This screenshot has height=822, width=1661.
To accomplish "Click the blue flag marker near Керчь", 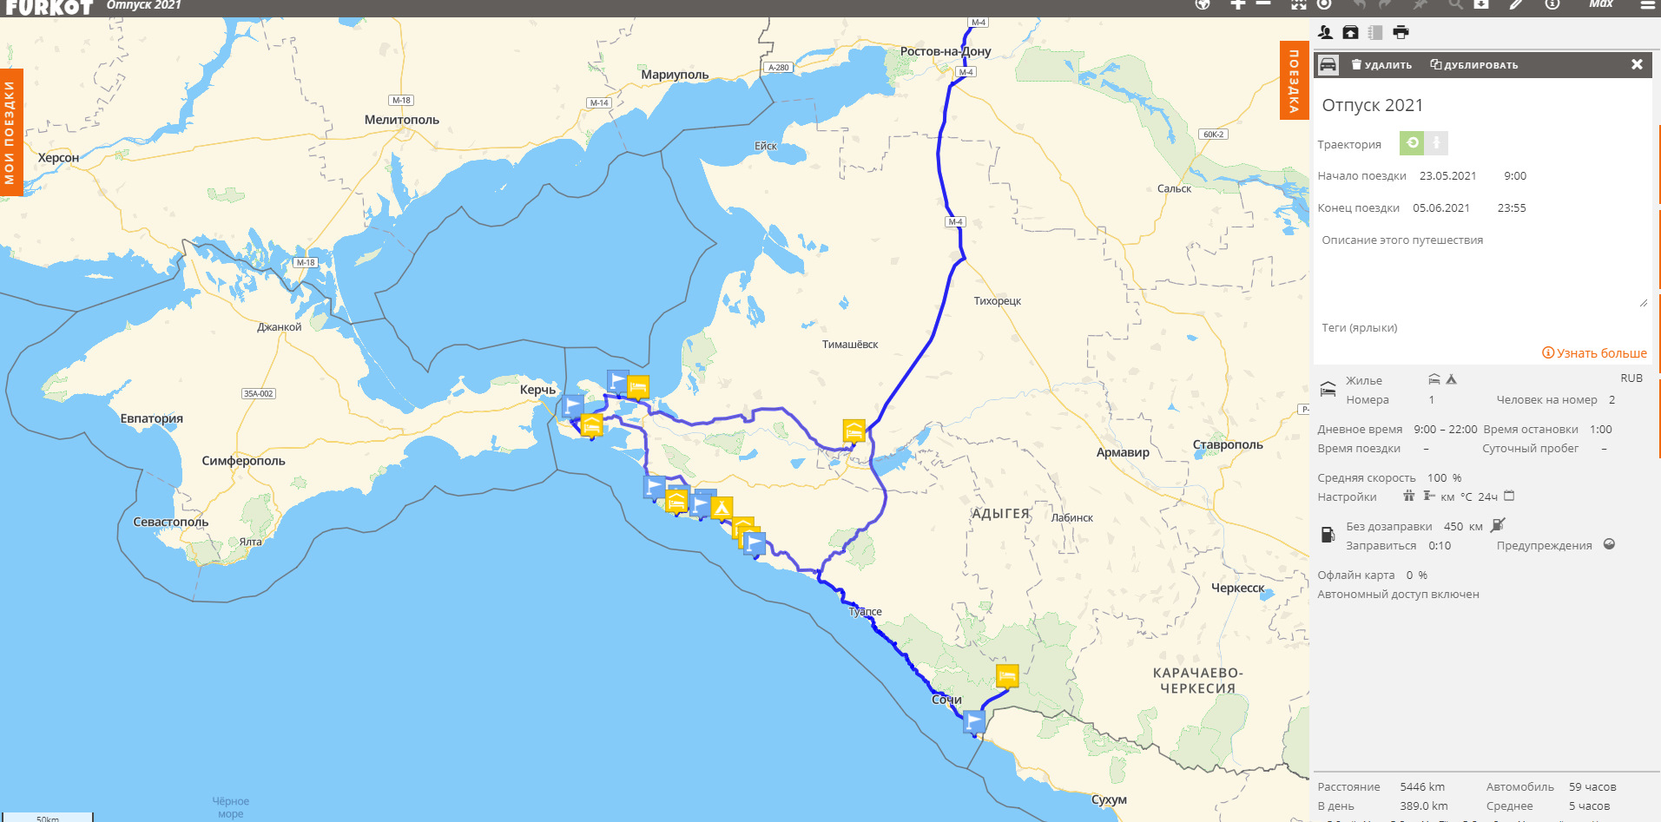I will (573, 405).
